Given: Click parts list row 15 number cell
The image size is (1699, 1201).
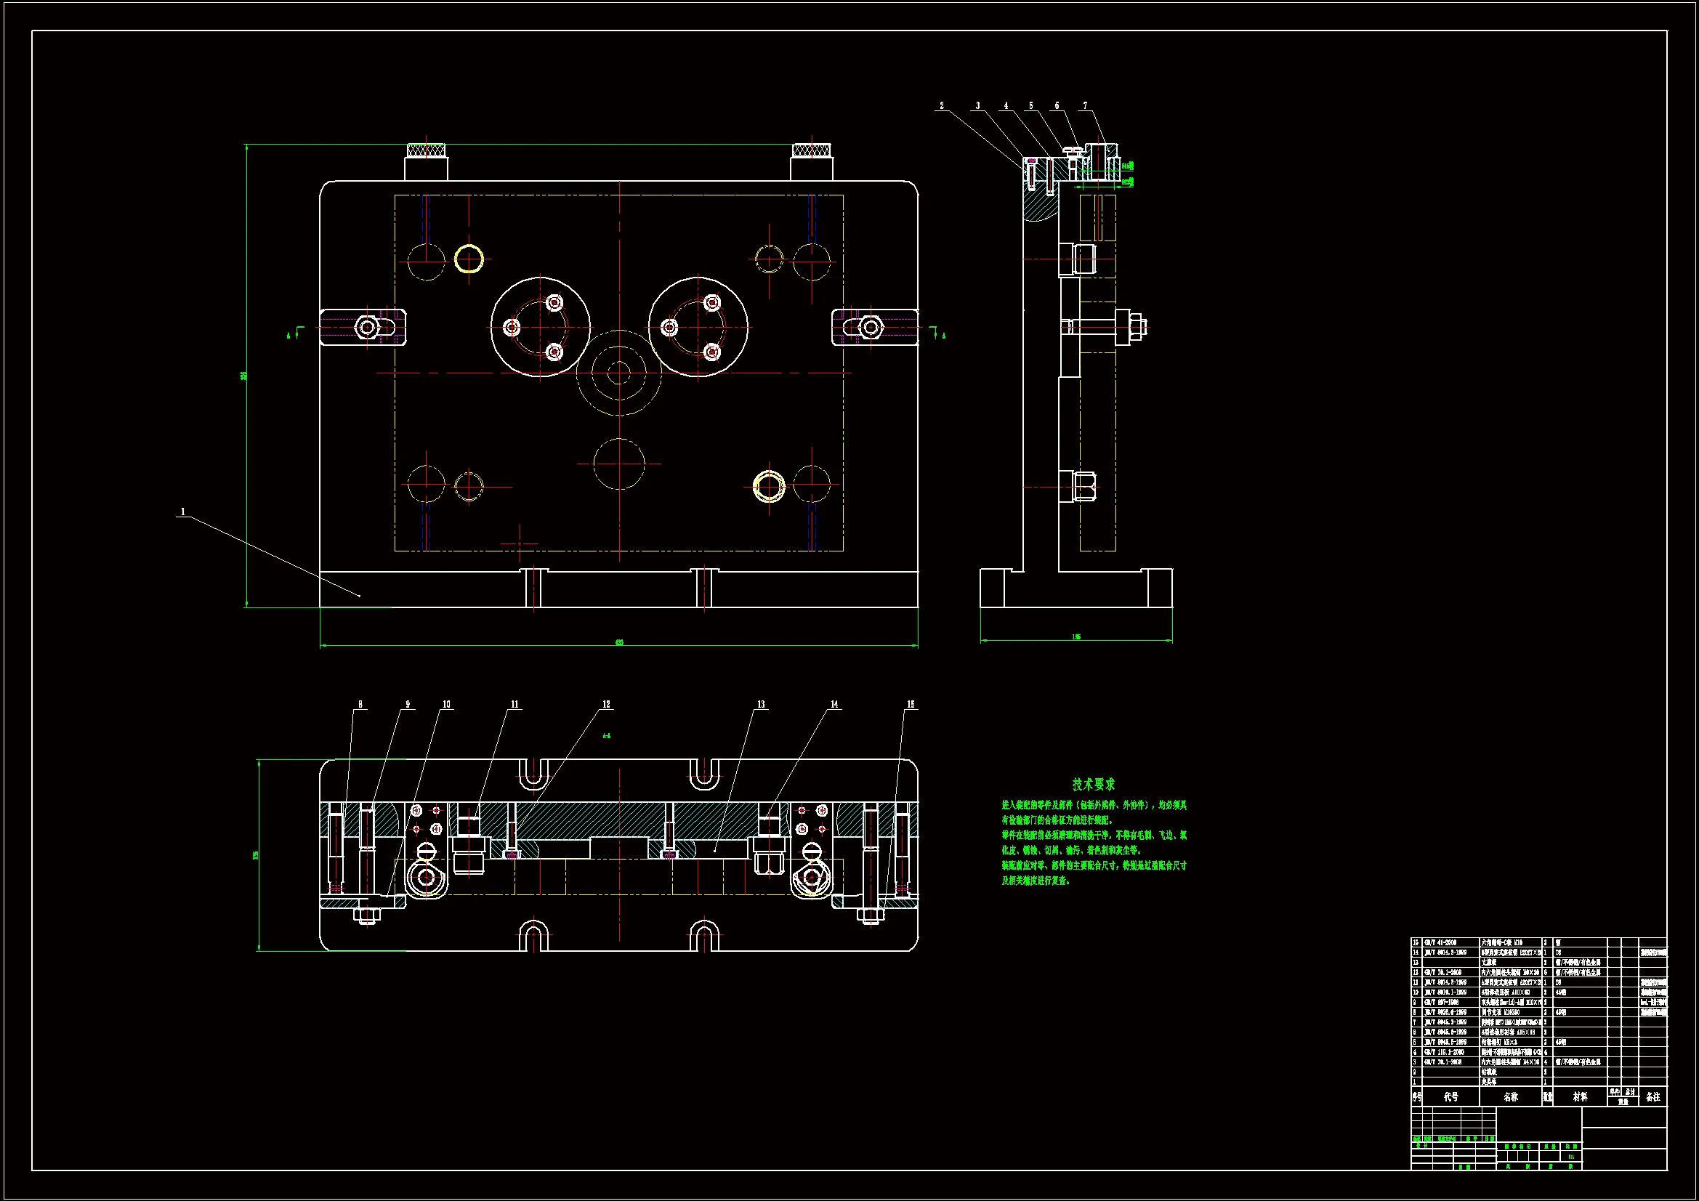Looking at the screenshot, I should [1416, 943].
